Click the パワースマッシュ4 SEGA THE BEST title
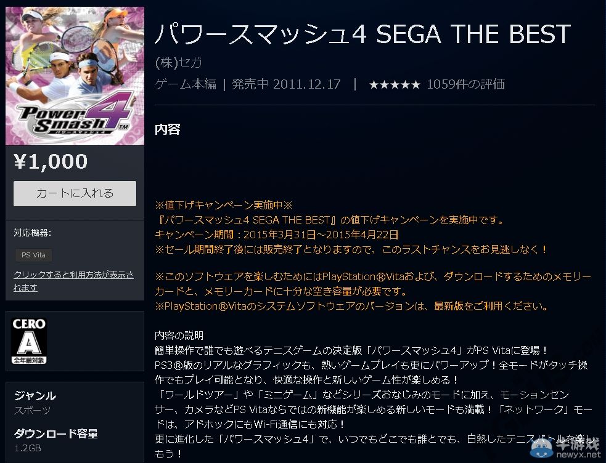 (362, 34)
